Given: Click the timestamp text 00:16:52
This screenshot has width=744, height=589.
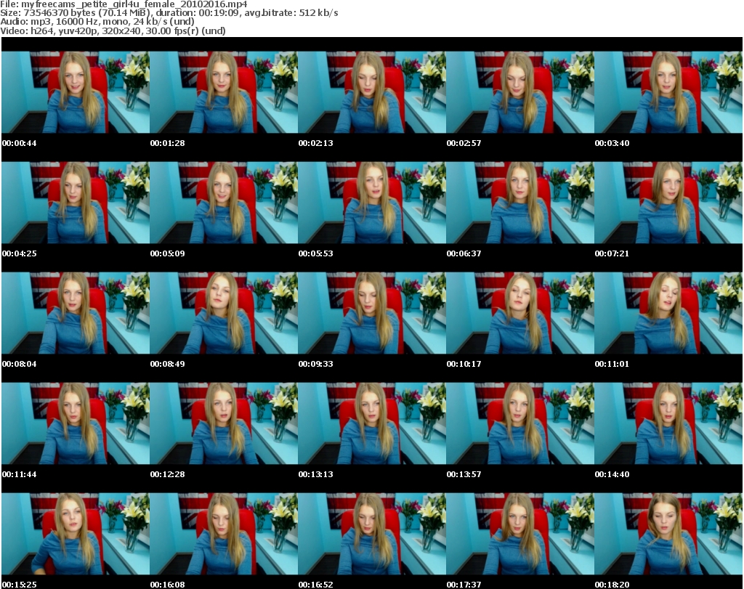Looking at the screenshot, I should coord(316,585).
